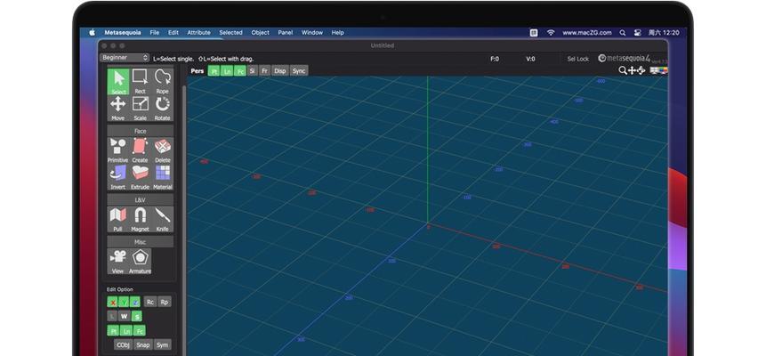Toggle Si simple display in viewport header
The image size is (766, 356).
click(252, 71)
